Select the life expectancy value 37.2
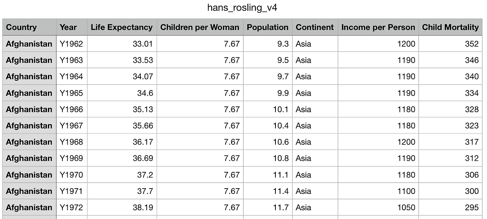This screenshot has width=487, height=219. [x=145, y=175]
